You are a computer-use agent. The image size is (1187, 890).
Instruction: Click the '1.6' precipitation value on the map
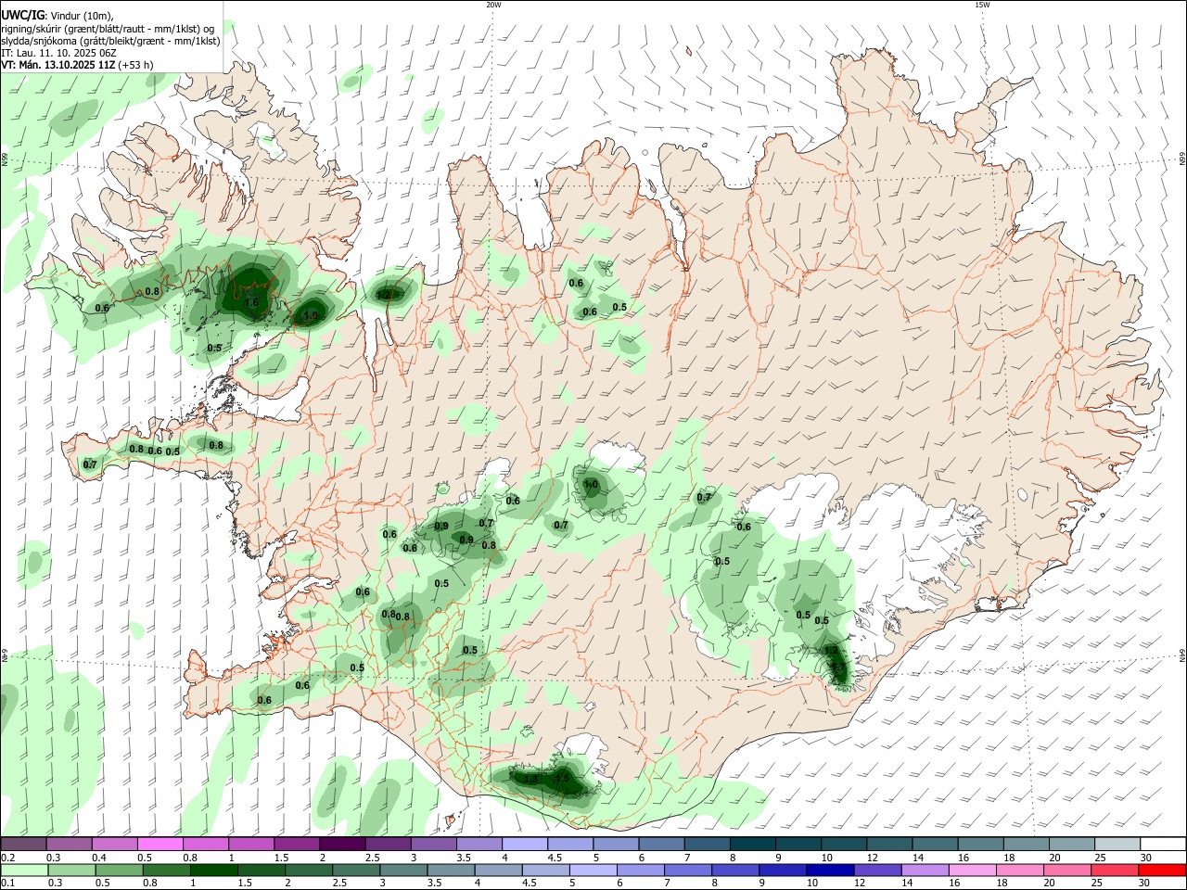click(251, 302)
